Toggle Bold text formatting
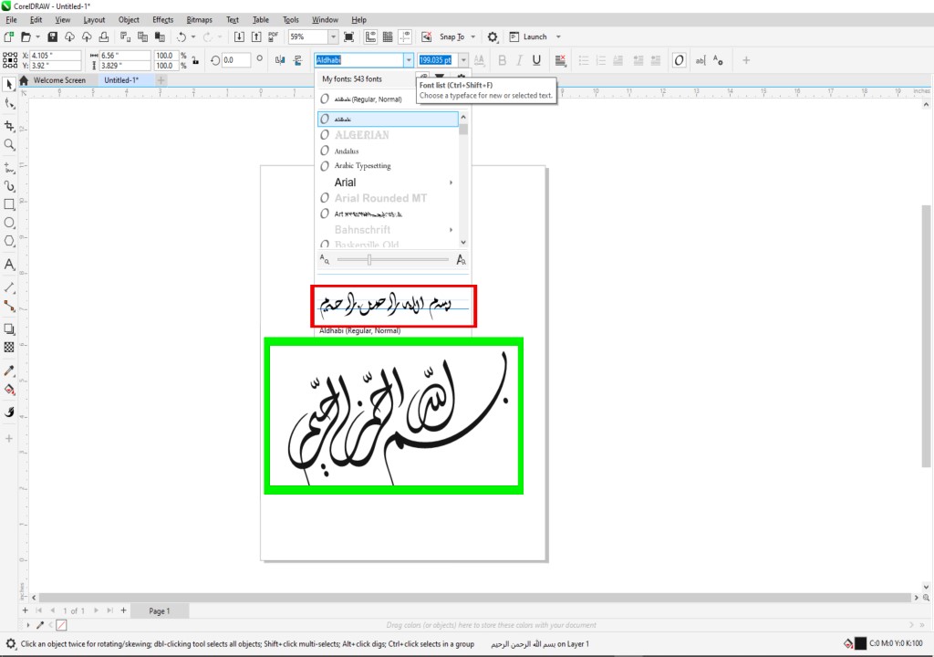The width and height of the screenshot is (934, 657). click(x=503, y=60)
